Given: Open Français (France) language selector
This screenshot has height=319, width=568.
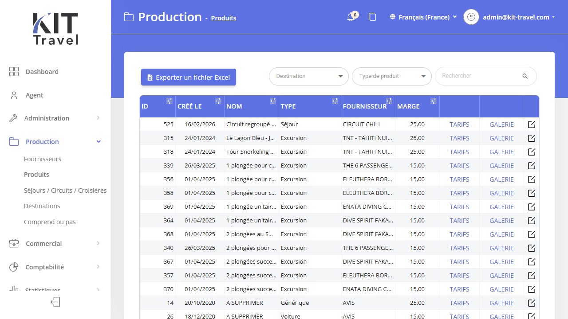Looking at the screenshot, I should pyautogui.click(x=423, y=17).
